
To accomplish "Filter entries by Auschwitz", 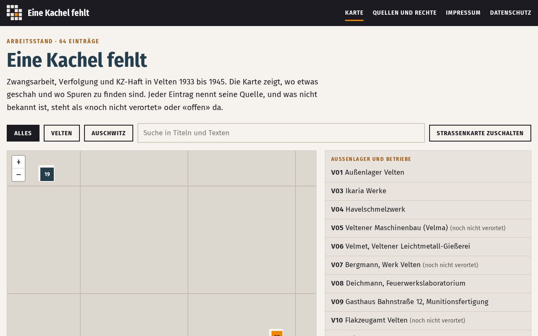I will point(108,133).
